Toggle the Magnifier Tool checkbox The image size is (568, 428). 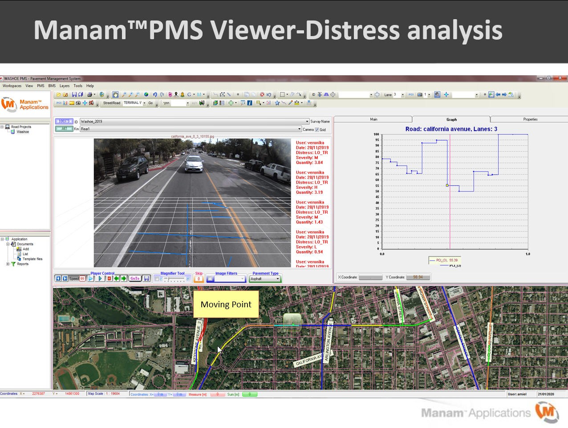point(157,279)
